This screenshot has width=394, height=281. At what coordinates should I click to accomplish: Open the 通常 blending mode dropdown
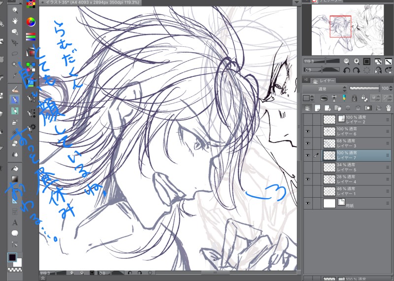click(x=325, y=89)
